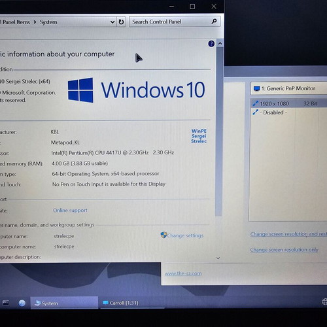The width and height of the screenshot is (327, 327).
Task: Click the icon on the Disabled row
Action: [x=255, y=112]
